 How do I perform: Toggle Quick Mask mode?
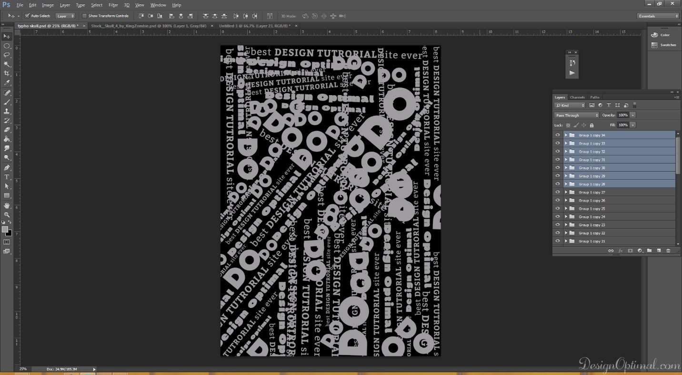7,242
